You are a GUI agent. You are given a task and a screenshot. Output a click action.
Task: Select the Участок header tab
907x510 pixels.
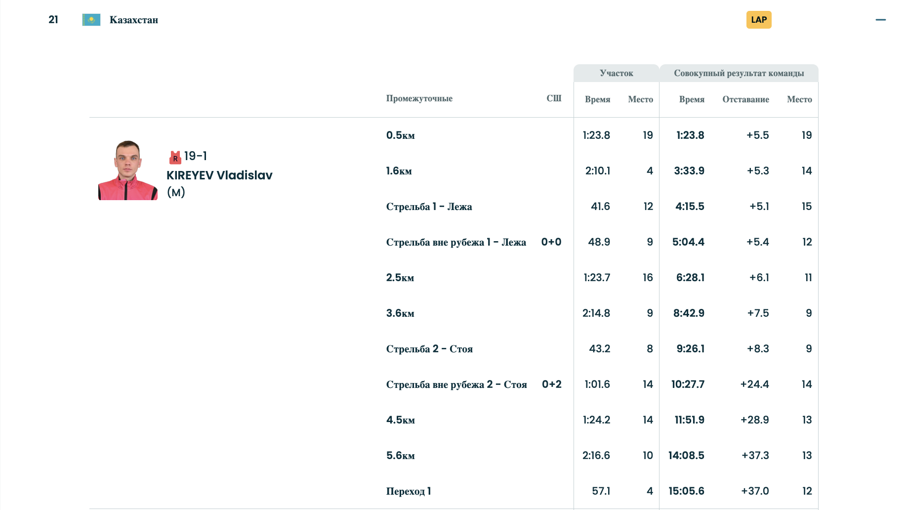[616, 73]
